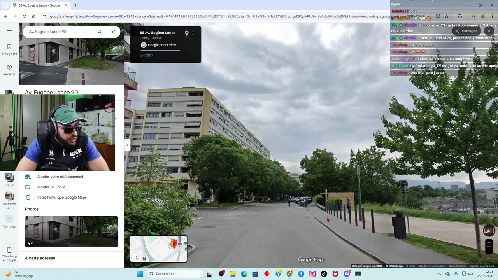Image resolution: width=498 pixels, height=280 pixels.
Task: Click the browser home button
Action: [34, 16]
